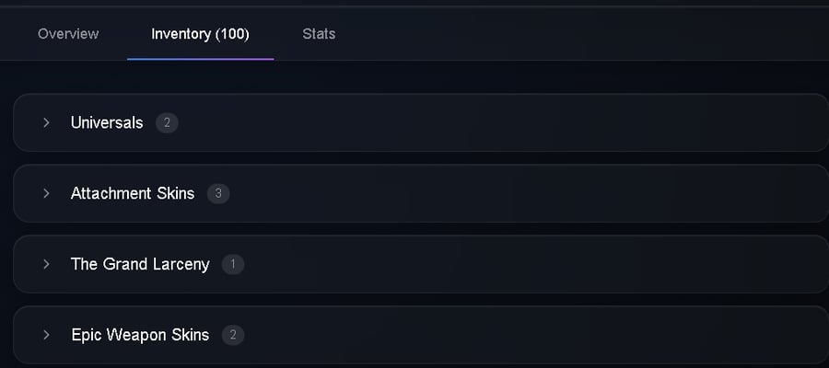Click the Epic Weapon Skins count badge
Image resolution: width=829 pixels, height=368 pixels.
[x=233, y=335]
